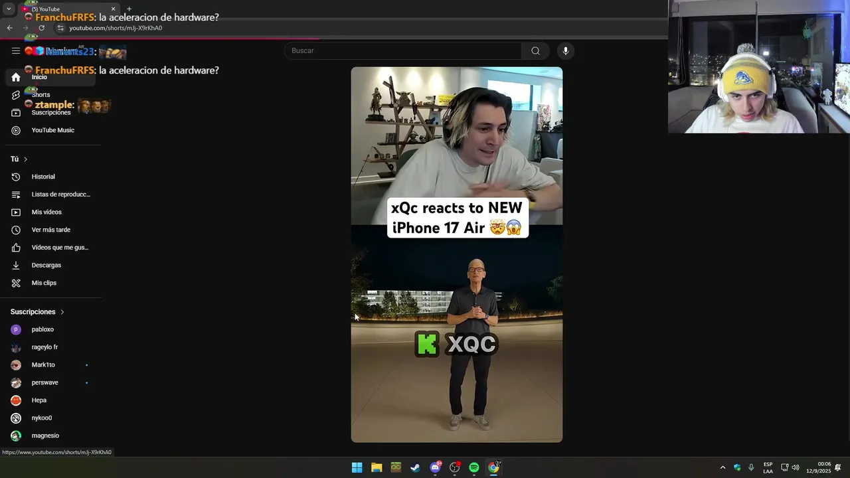Click the site info icon in address bar
The image size is (850, 478).
tap(60, 28)
